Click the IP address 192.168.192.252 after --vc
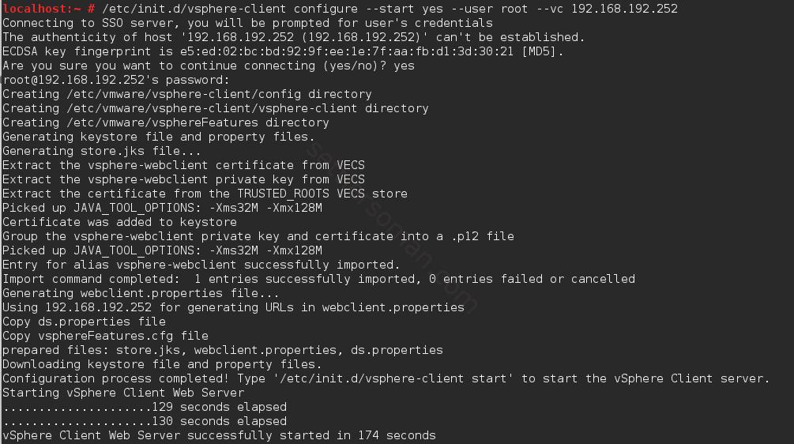 coord(624,9)
